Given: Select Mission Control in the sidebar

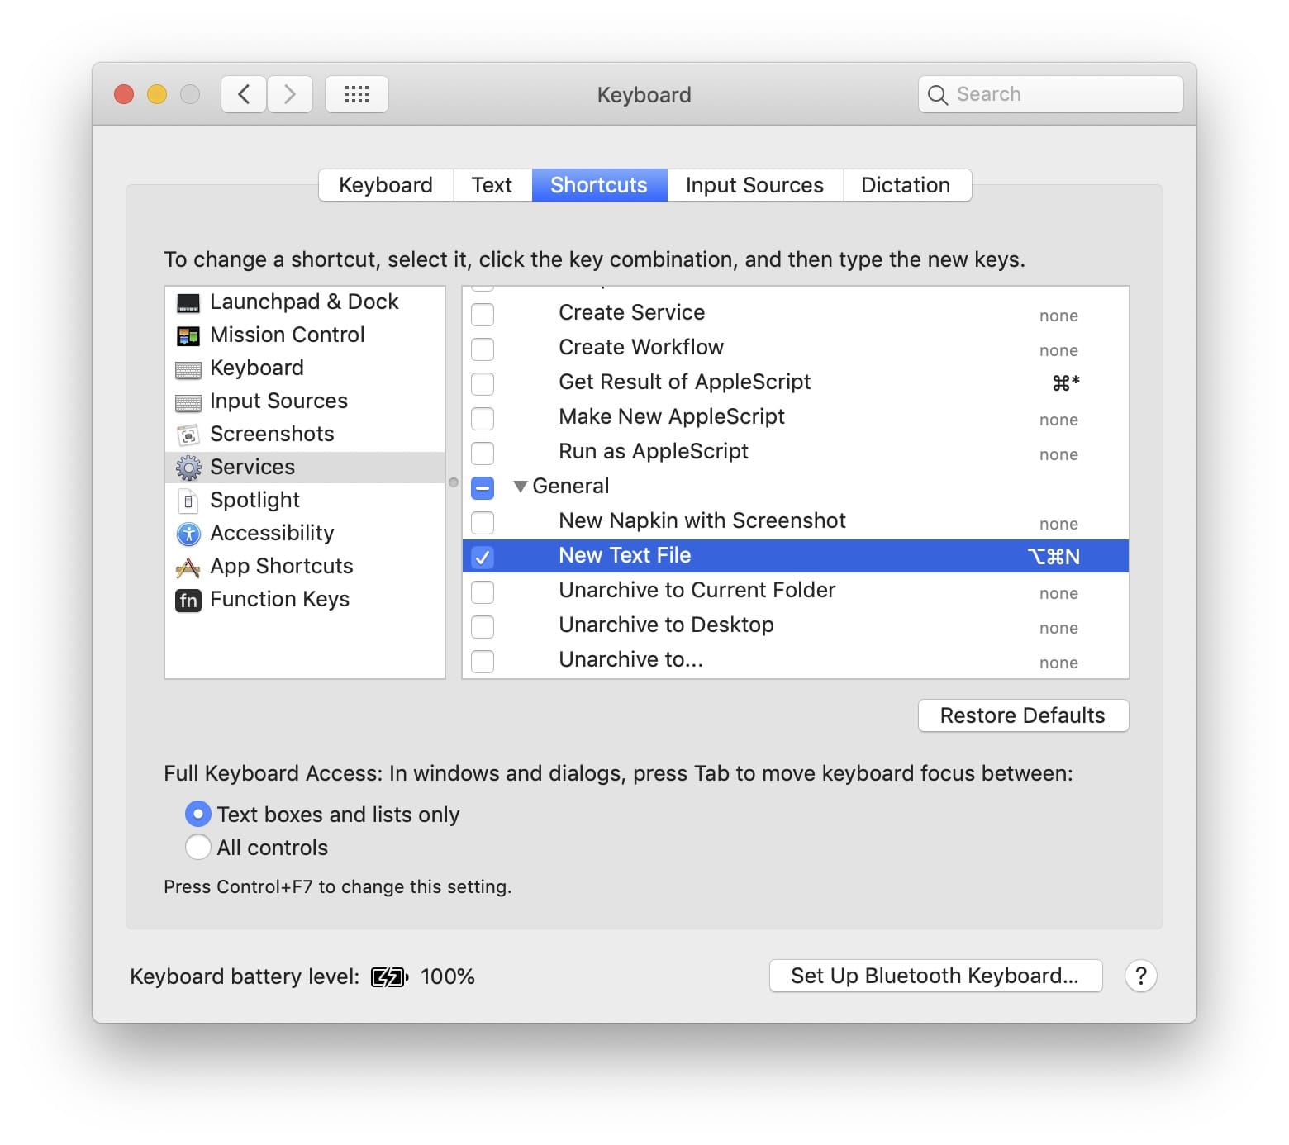Looking at the screenshot, I should [287, 335].
